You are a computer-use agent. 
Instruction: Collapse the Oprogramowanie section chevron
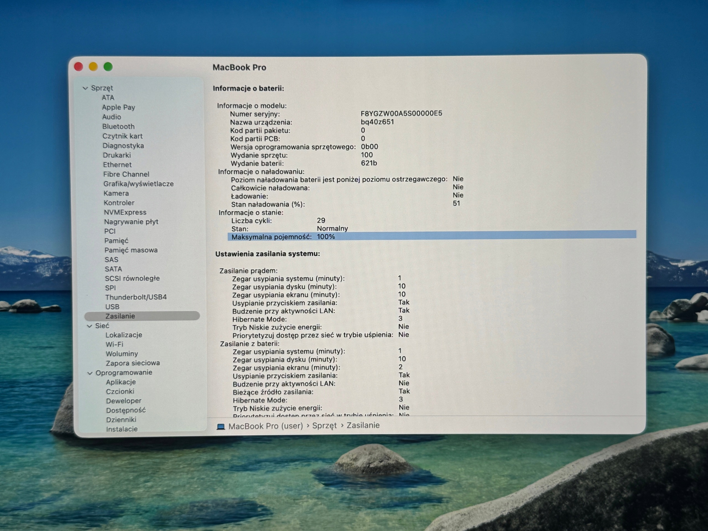(90, 373)
